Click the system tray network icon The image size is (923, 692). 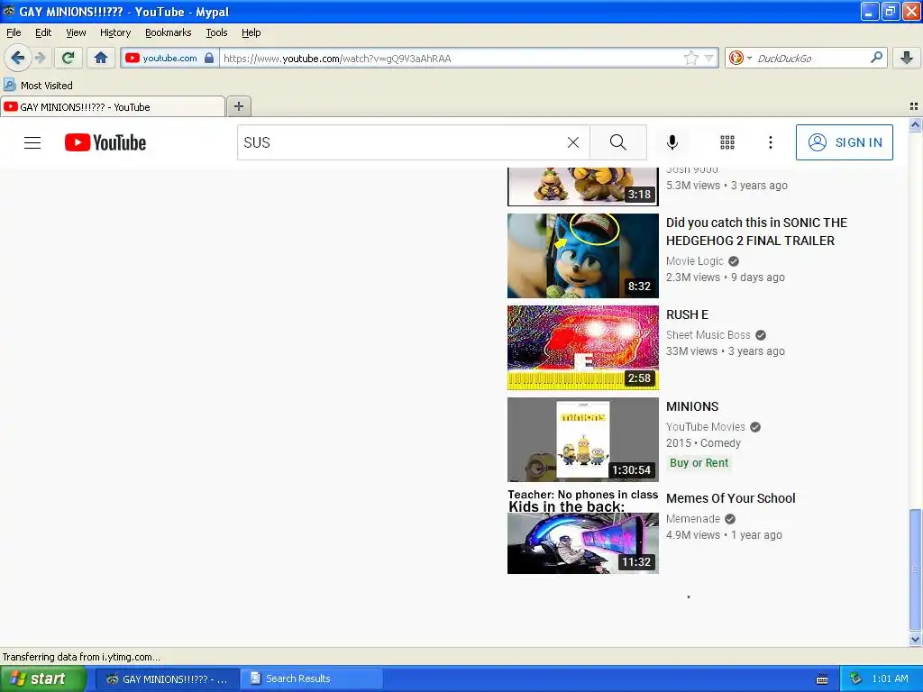[856, 678]
